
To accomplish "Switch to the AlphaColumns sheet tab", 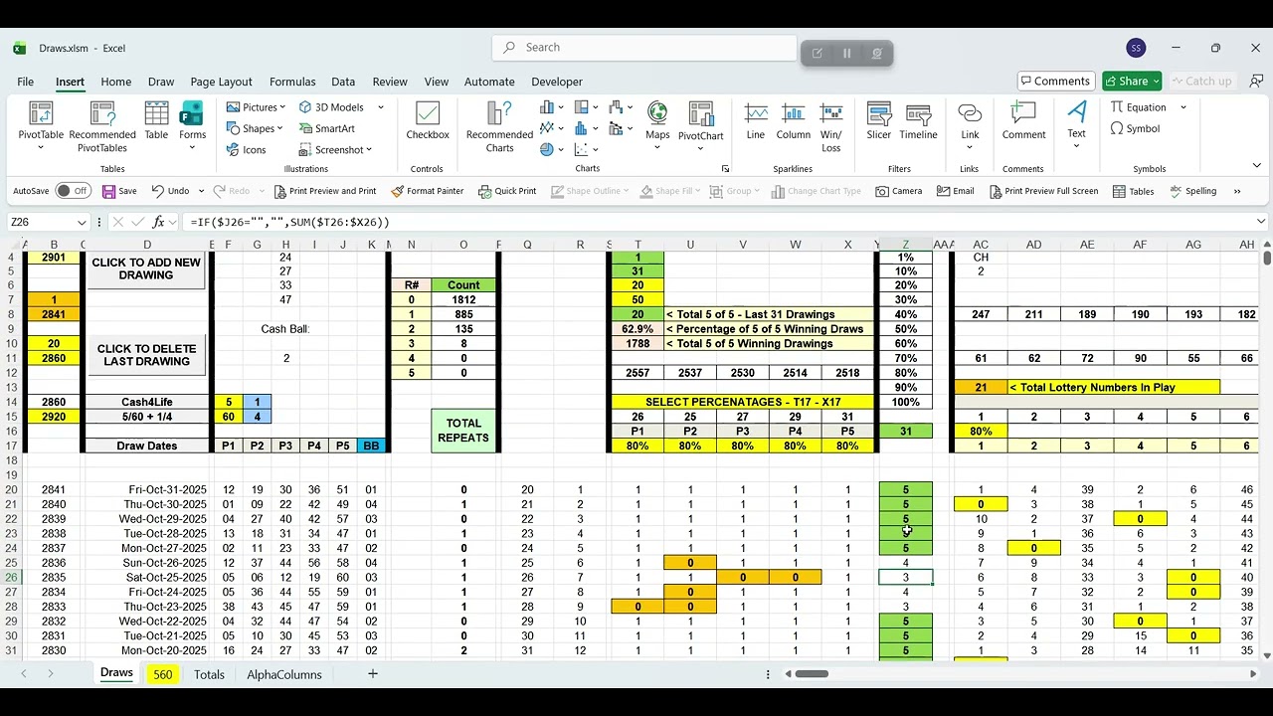I will pos(284,674).
